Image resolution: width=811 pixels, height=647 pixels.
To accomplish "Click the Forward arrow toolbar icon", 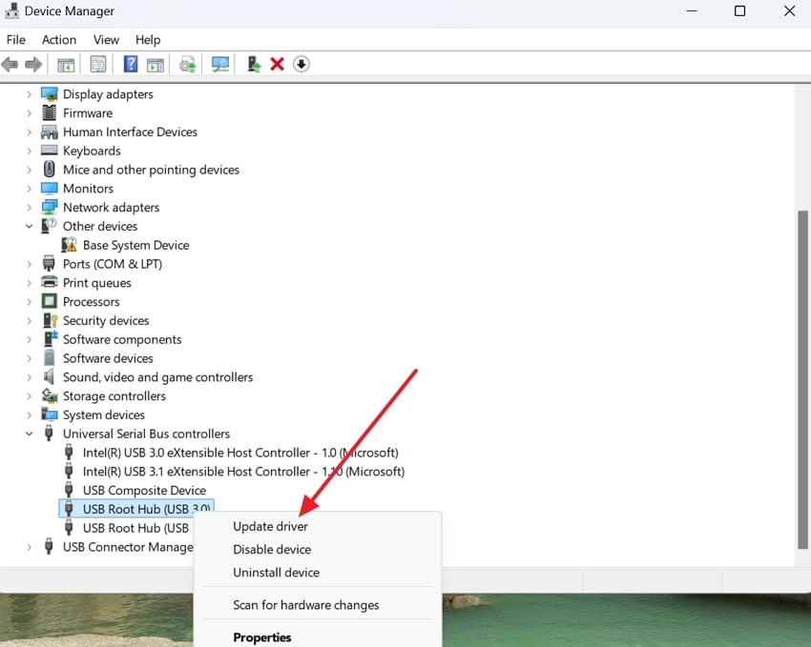I will pyautogui.click(x=33, y=65).
